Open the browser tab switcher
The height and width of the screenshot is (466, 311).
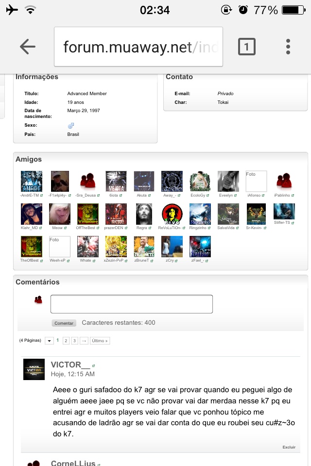247,47
